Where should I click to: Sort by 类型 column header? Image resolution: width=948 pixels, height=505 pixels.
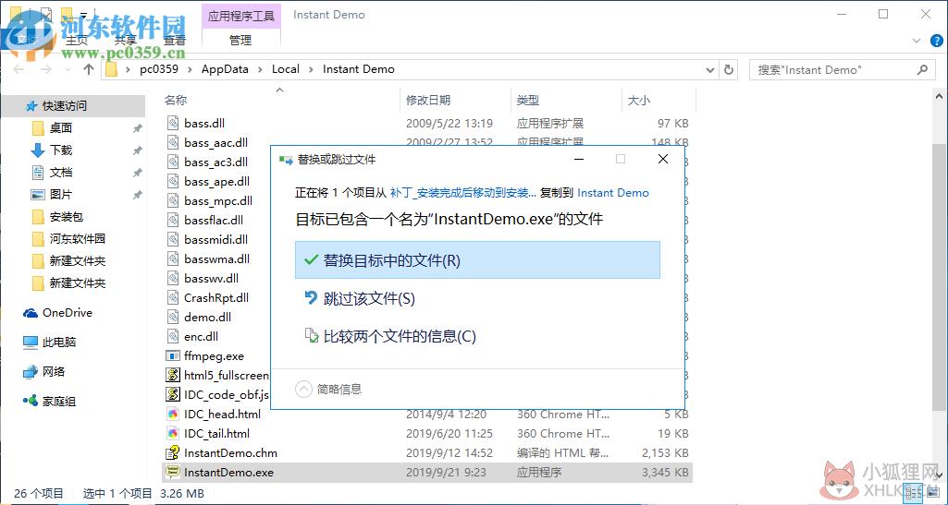click(528, 101)
